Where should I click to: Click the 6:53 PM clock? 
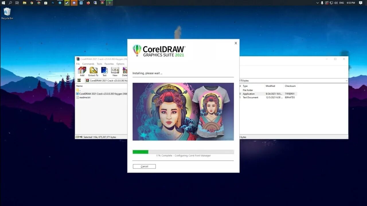[351, 3]
